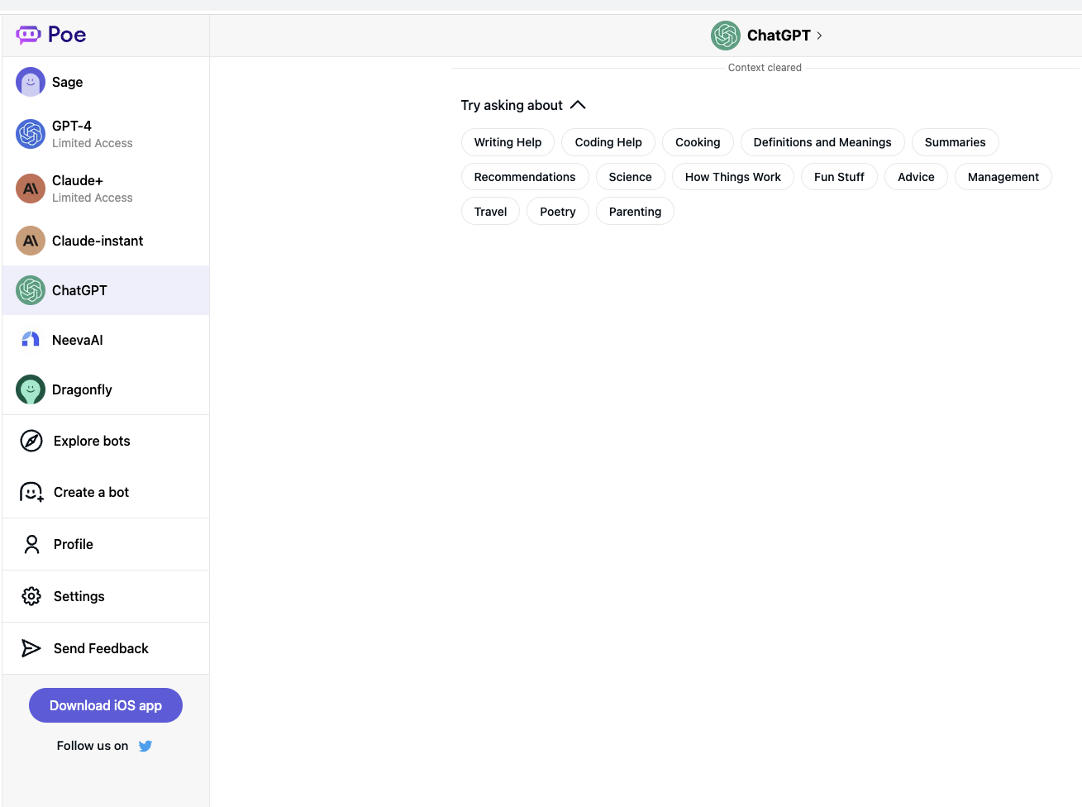The image size is (1082, 807).
Task: Select the Management topic chip
Action: (x=1003, y=177)
